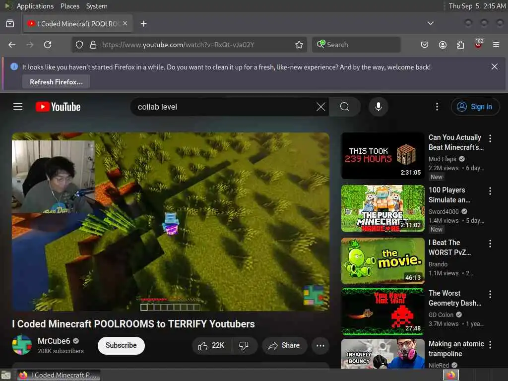The image size is (508, 381).
Task: Expand the list all tabs dropdown
Action: click(430, 23)
